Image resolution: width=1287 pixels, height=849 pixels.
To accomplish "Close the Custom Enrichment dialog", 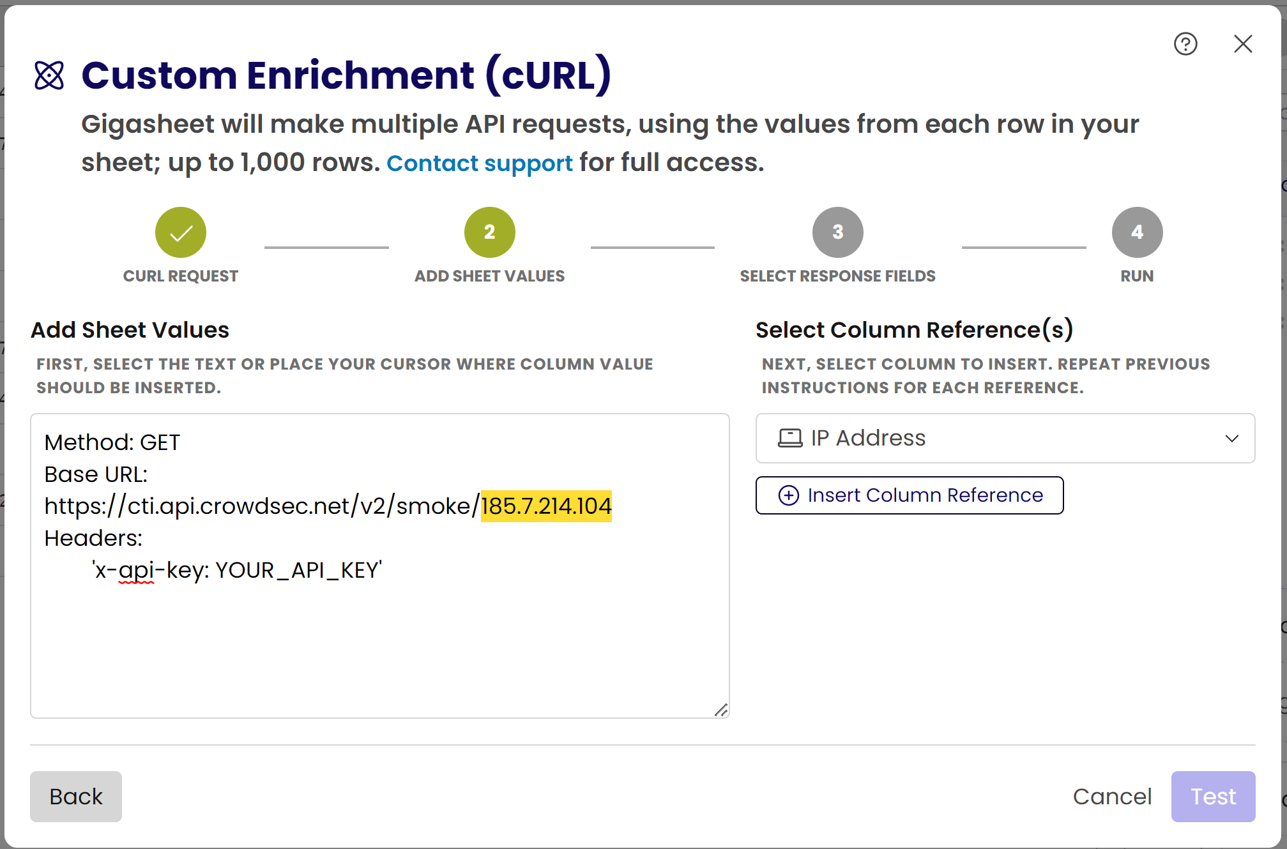I will pos(1242,43).
